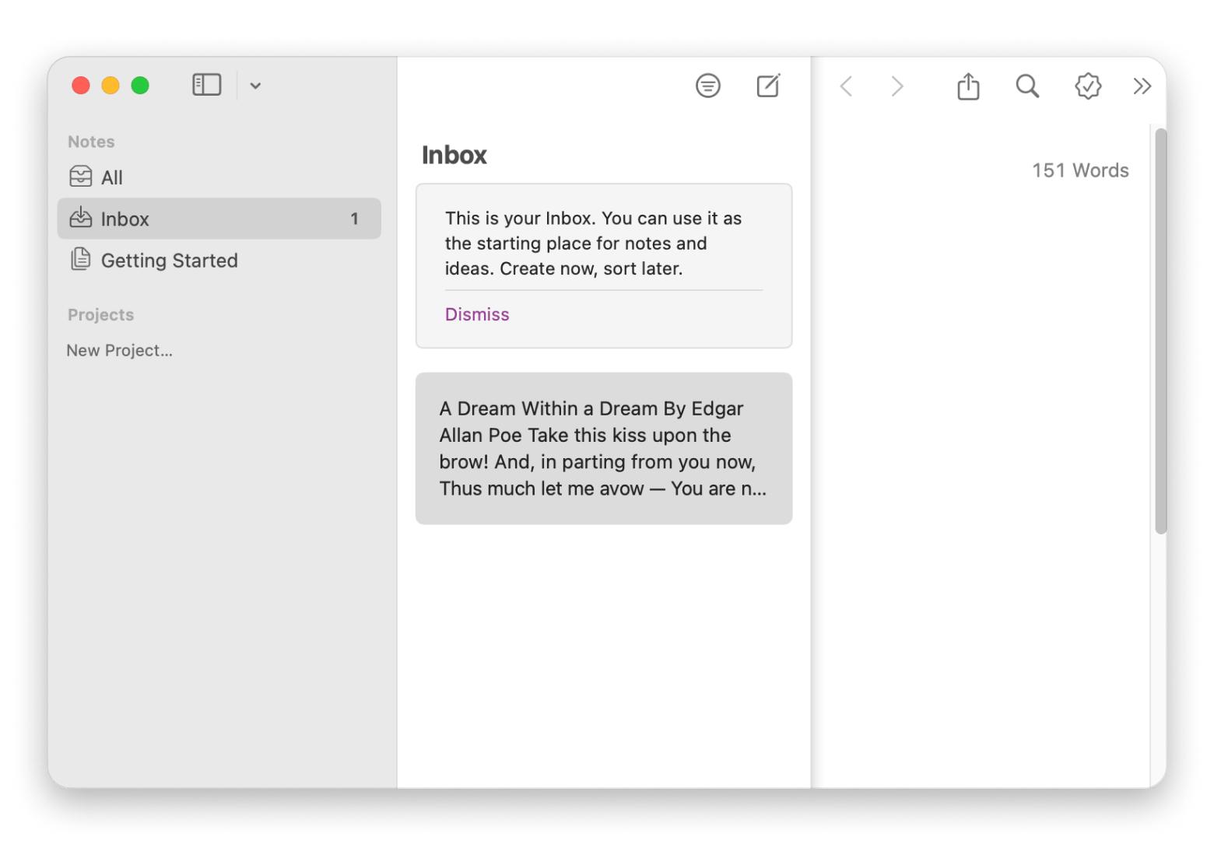This screenshot has height=851, width=1214.
Task: Click the Inbox download tray icon
Action: point(81,218)
